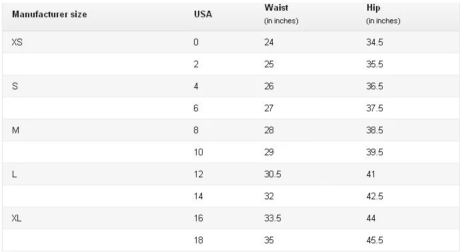This screenshot has height=252, width=460.
Task: Select the hip value 41
Action: pos(371,174)
